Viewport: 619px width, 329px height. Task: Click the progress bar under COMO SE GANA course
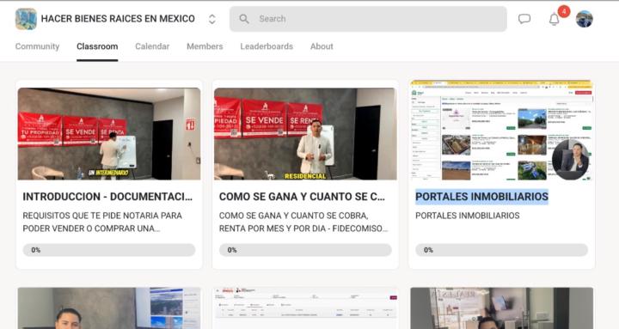click(305, 250)
